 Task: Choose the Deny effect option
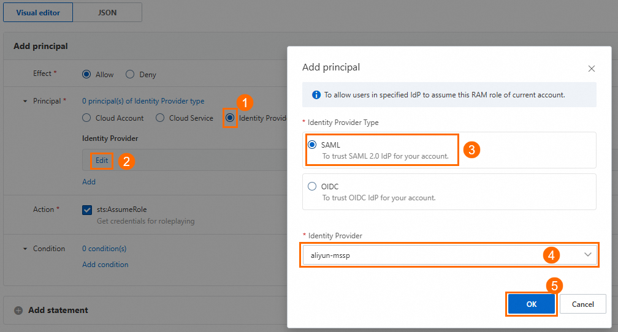pyautogui.click(x=130, y=74)
